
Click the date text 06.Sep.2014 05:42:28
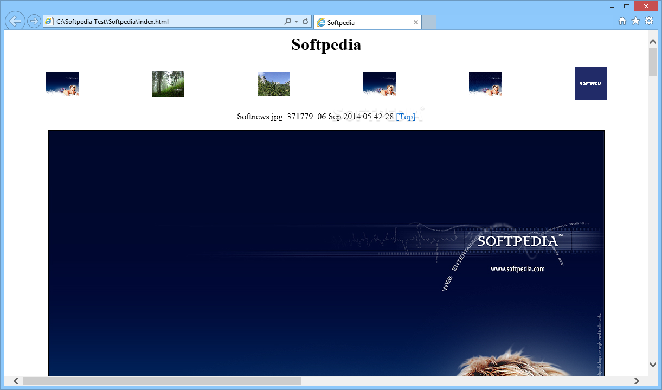[x=356, y=117]
